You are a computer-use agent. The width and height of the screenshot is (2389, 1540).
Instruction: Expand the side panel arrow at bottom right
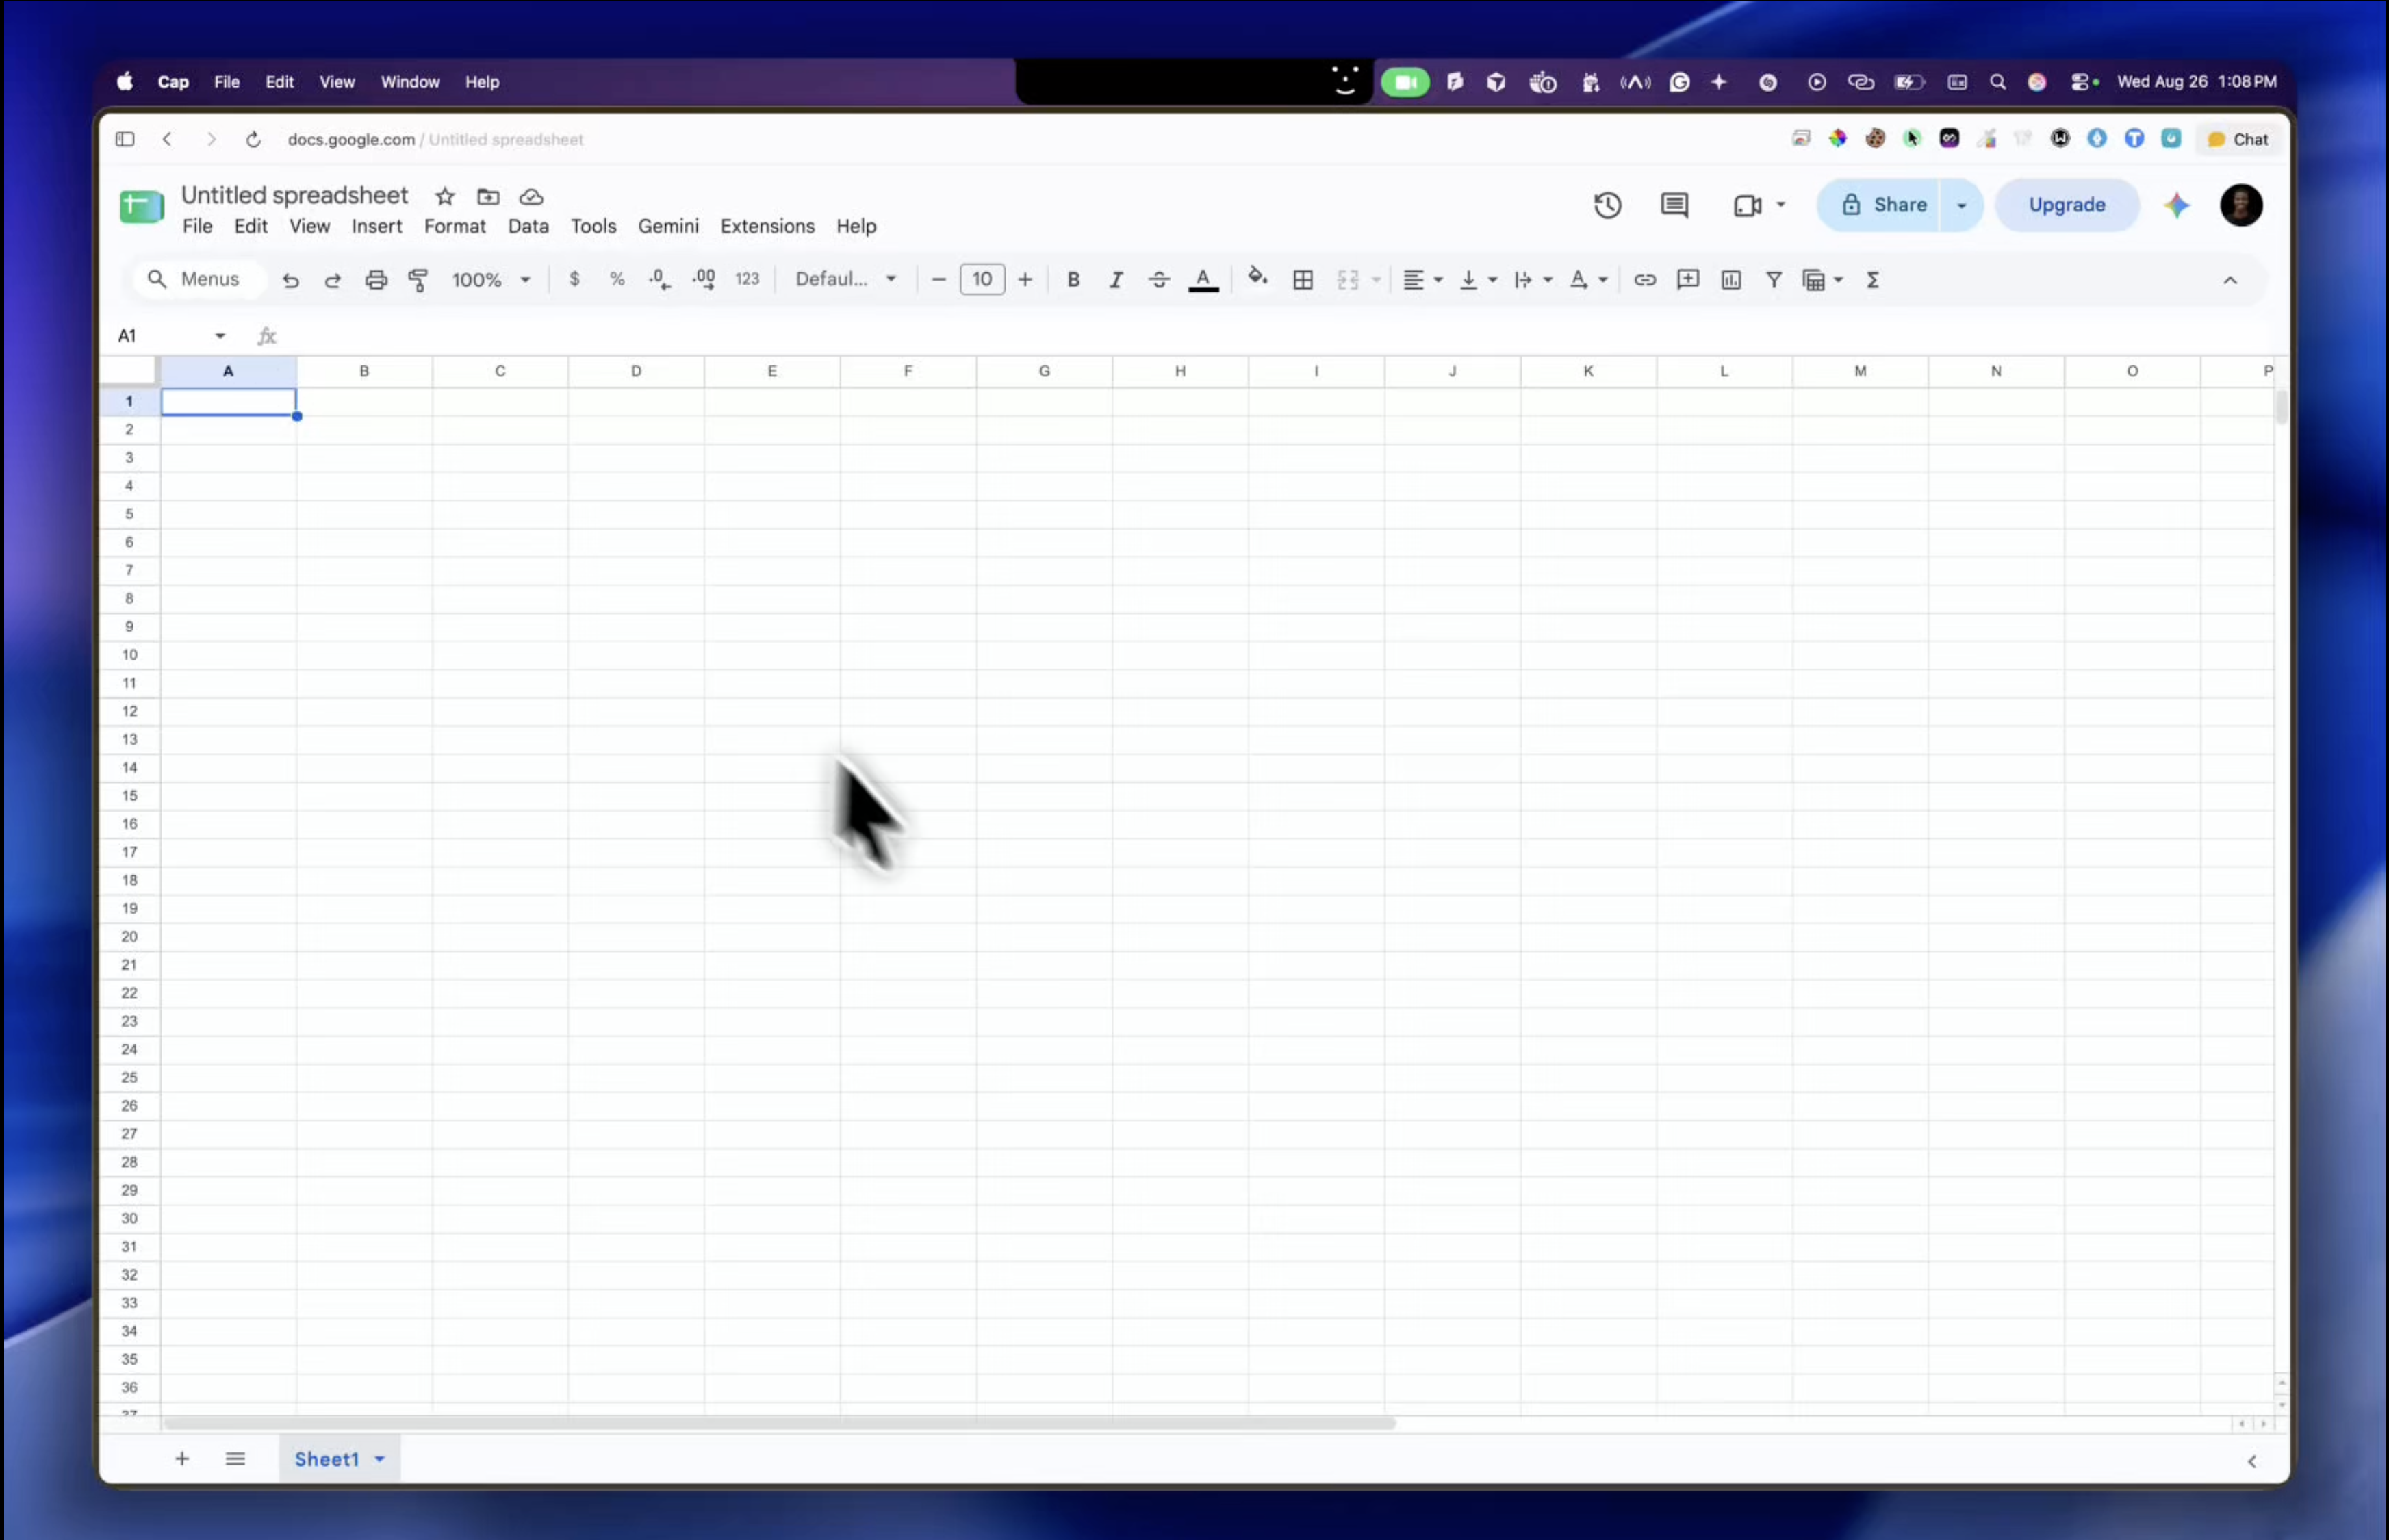pos(2252,1461)
